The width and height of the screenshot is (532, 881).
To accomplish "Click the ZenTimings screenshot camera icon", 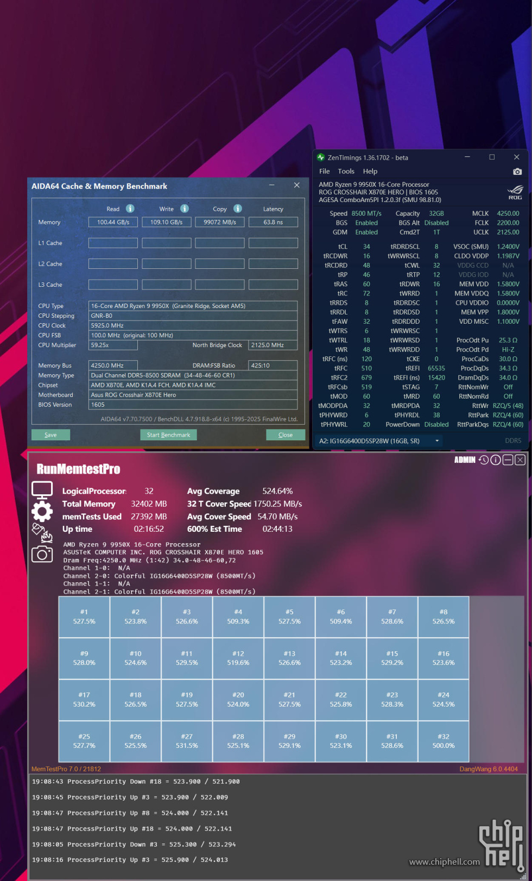I will (517, 172).
